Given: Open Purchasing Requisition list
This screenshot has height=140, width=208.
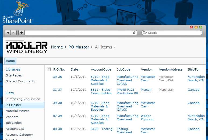Looking at the screenshot, I should 23,99.
